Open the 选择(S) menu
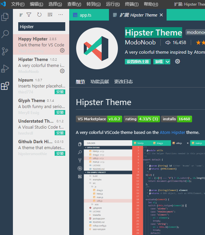 (55, 4)
